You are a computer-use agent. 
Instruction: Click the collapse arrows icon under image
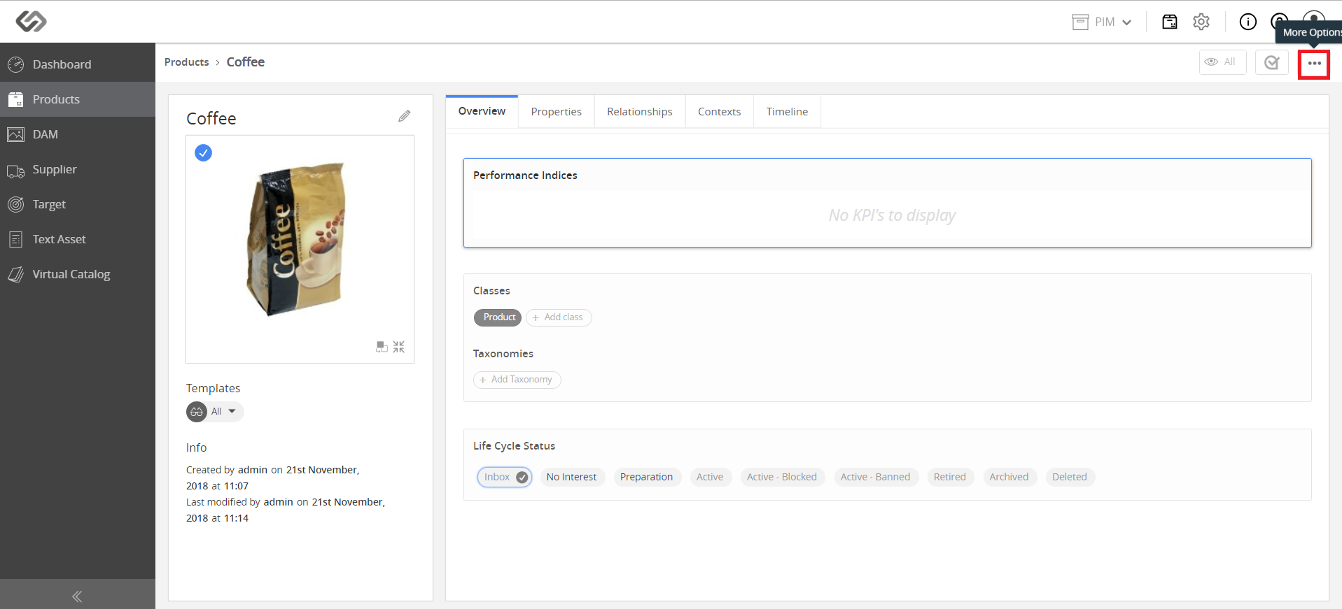[399, 347]
